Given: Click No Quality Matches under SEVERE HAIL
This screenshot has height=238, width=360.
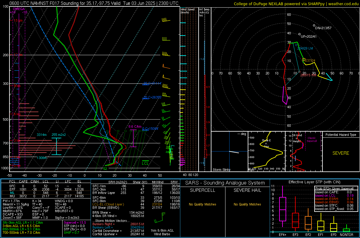Looking at the screenshot, I should coord(247,204).
